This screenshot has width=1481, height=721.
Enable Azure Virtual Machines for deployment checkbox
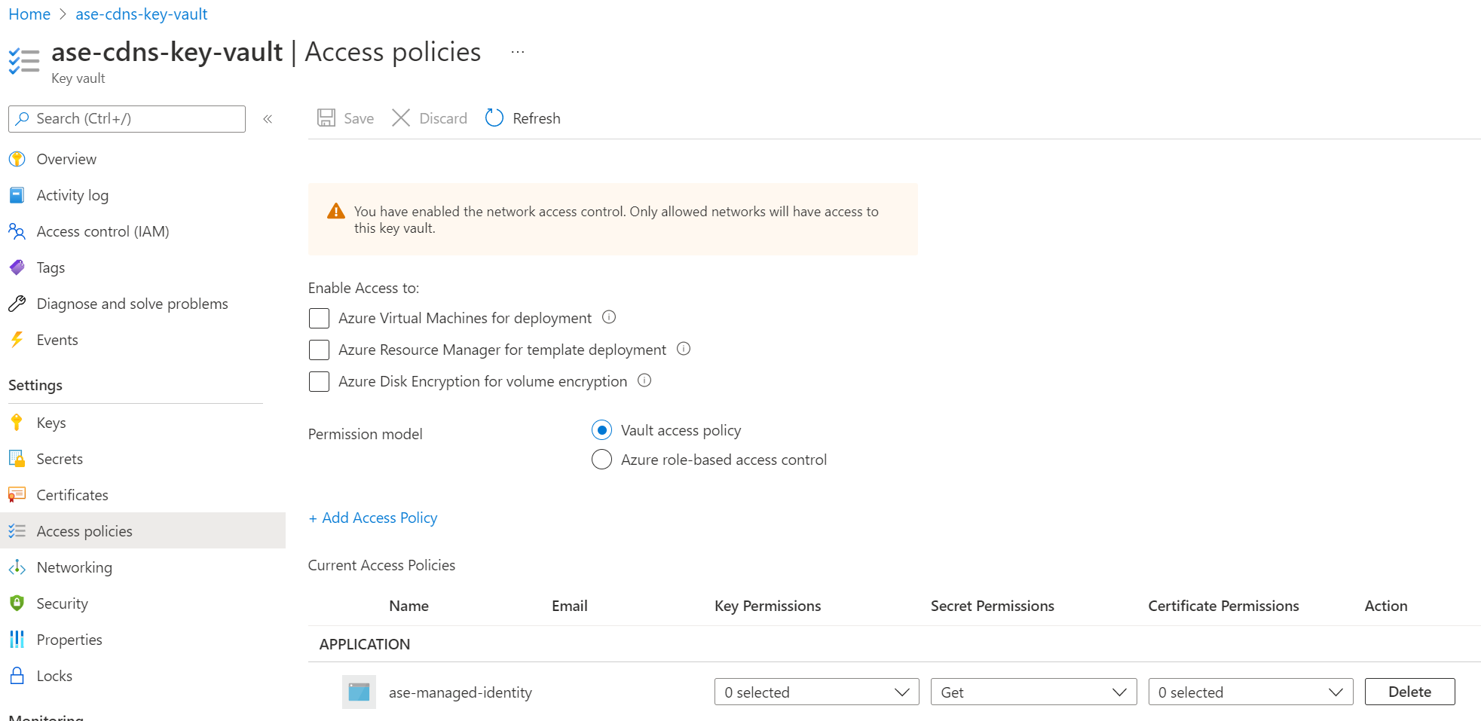pos(320,318)
